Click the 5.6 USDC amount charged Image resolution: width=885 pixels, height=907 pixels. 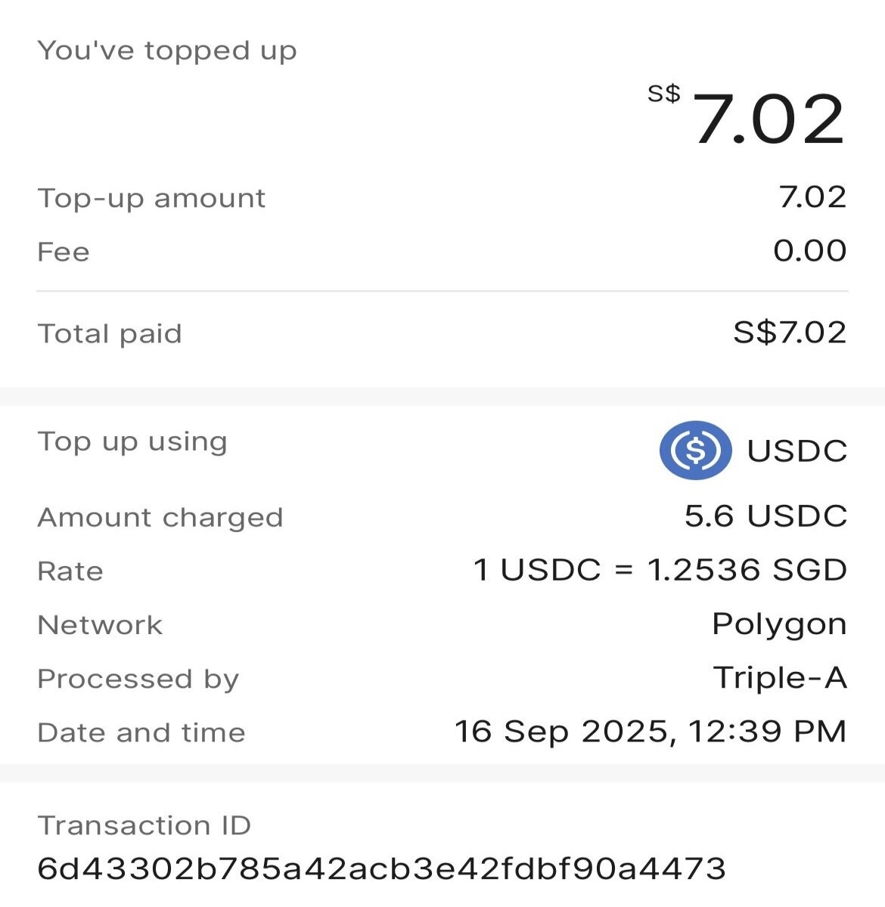[765, 516]
